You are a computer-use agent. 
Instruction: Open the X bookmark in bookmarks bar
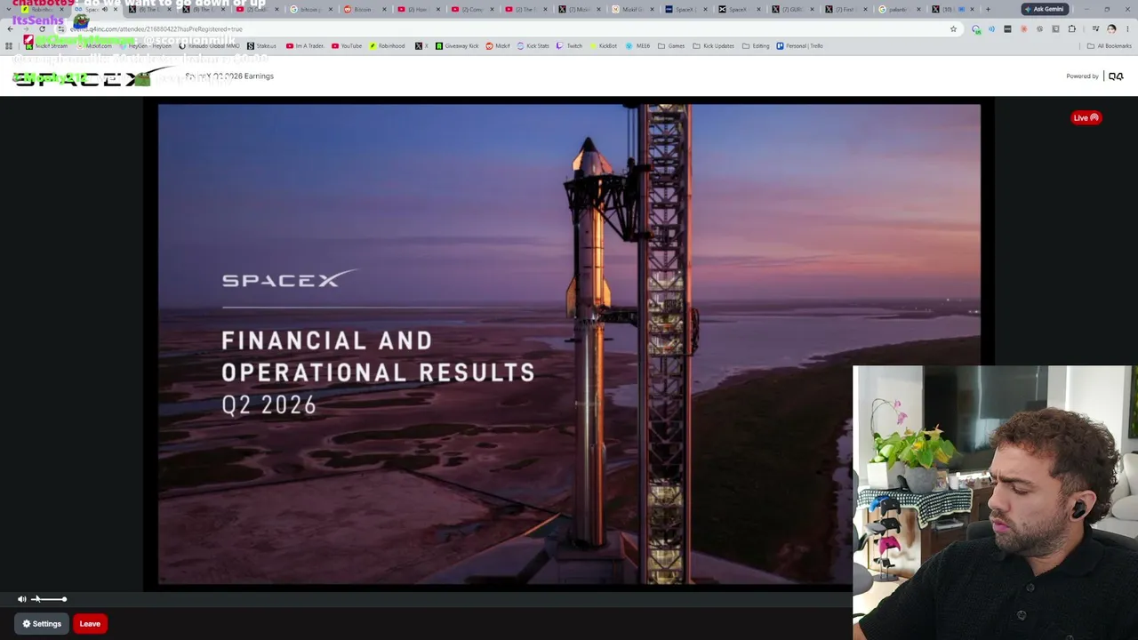click(x=421, y=46)
